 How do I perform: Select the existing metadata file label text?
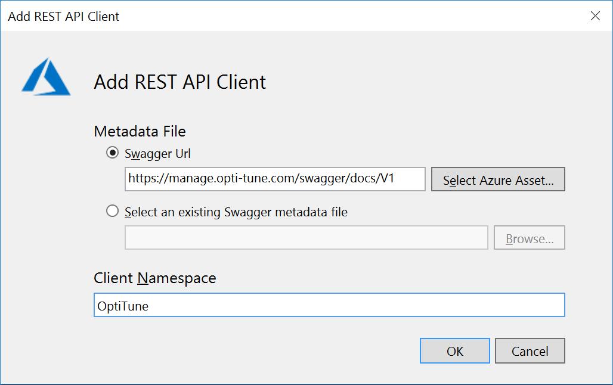(x=236, y=210)
